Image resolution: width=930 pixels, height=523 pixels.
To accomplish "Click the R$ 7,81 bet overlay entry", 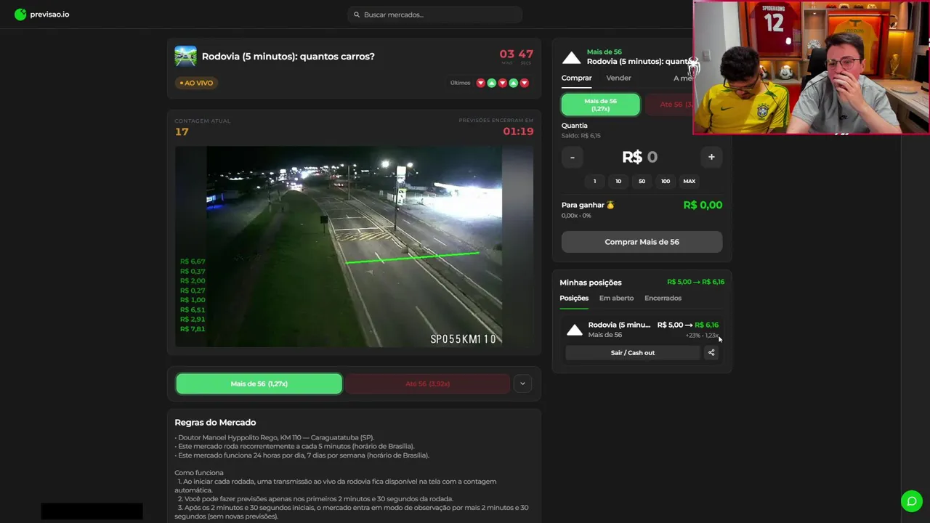I will (193, 329).
